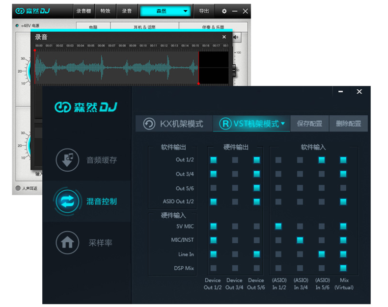Expand the VST机架模式 dropdown arrow
This screenshot has width=388, height=307.
coord(283,124)
